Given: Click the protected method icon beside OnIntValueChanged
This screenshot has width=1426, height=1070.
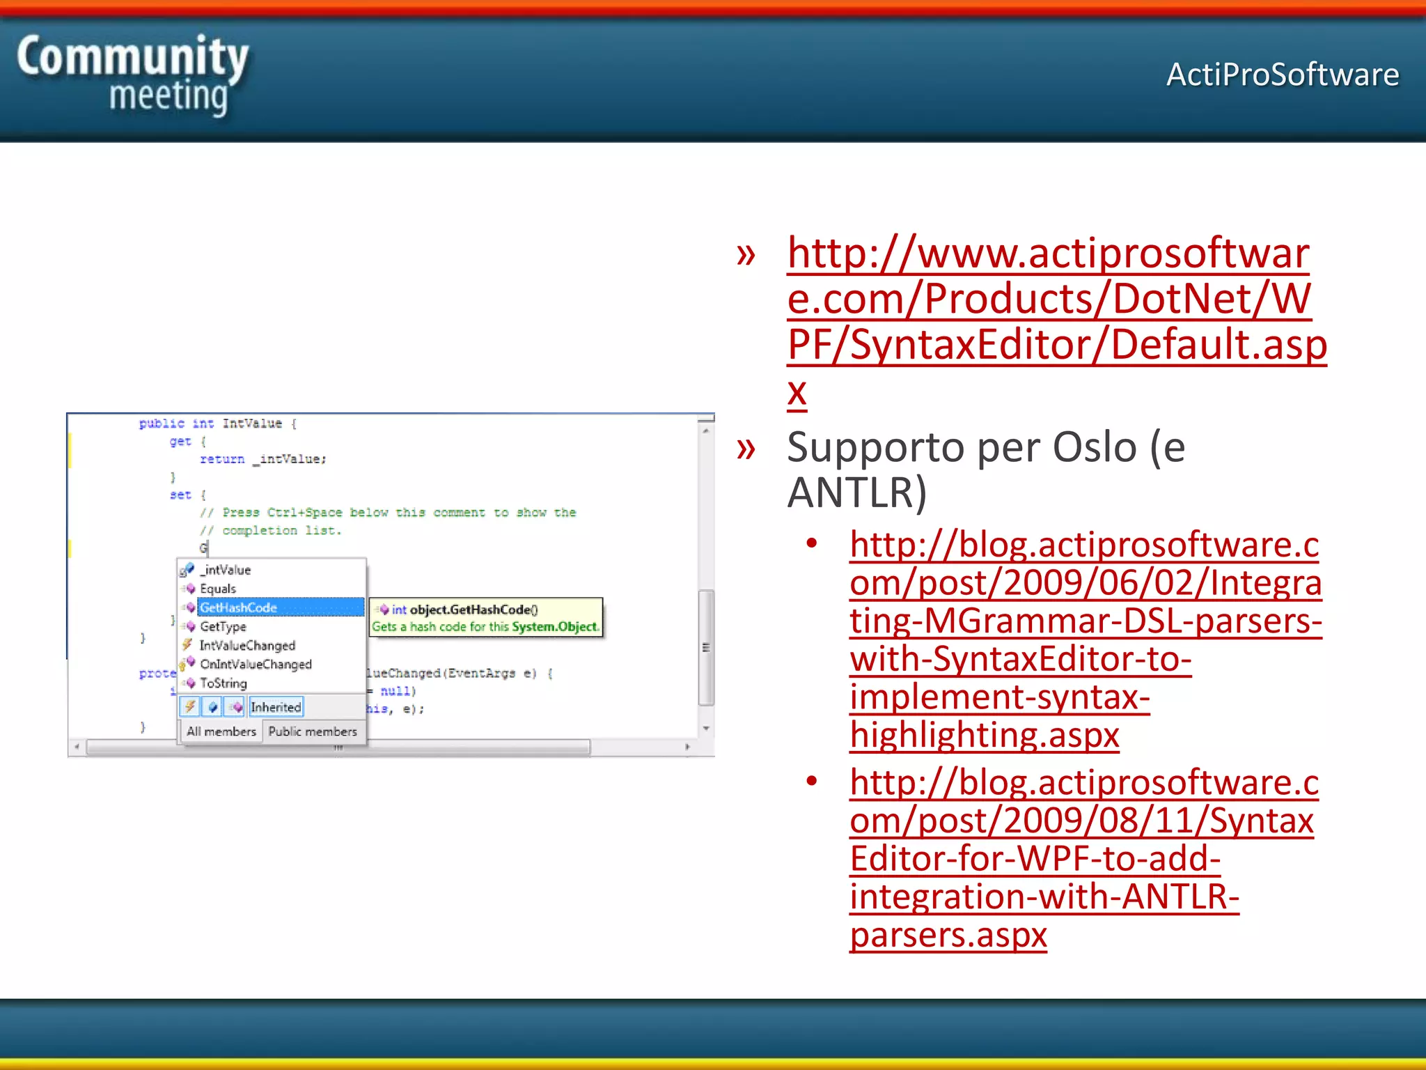Looking at the screenshot, I should tap(187, 663).
